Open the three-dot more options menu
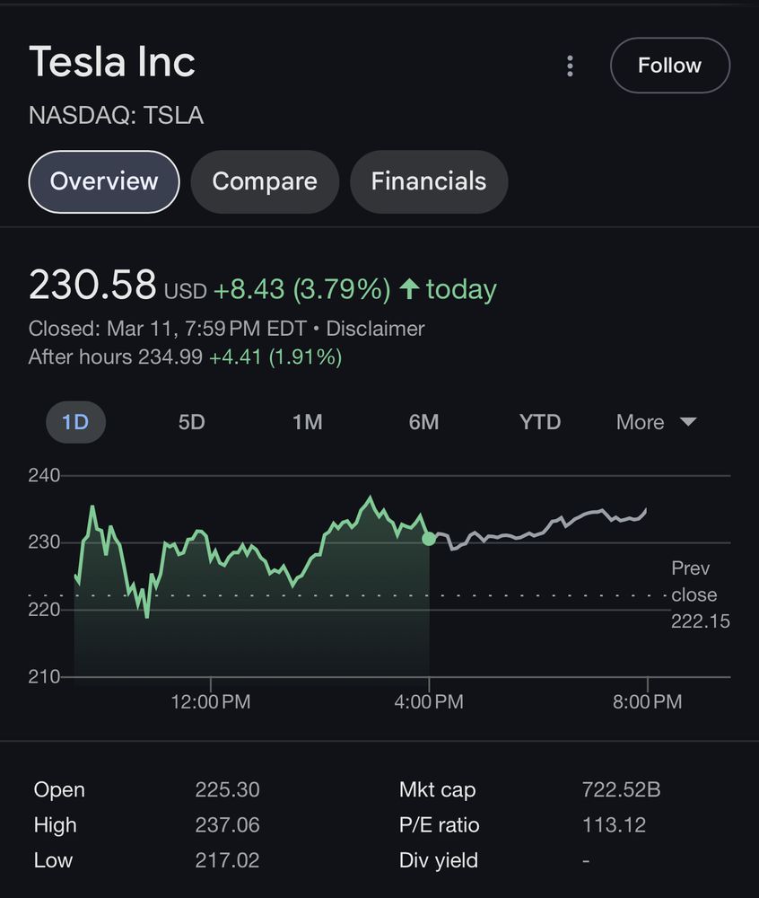759x898 pixels. [x=570, y=66]
